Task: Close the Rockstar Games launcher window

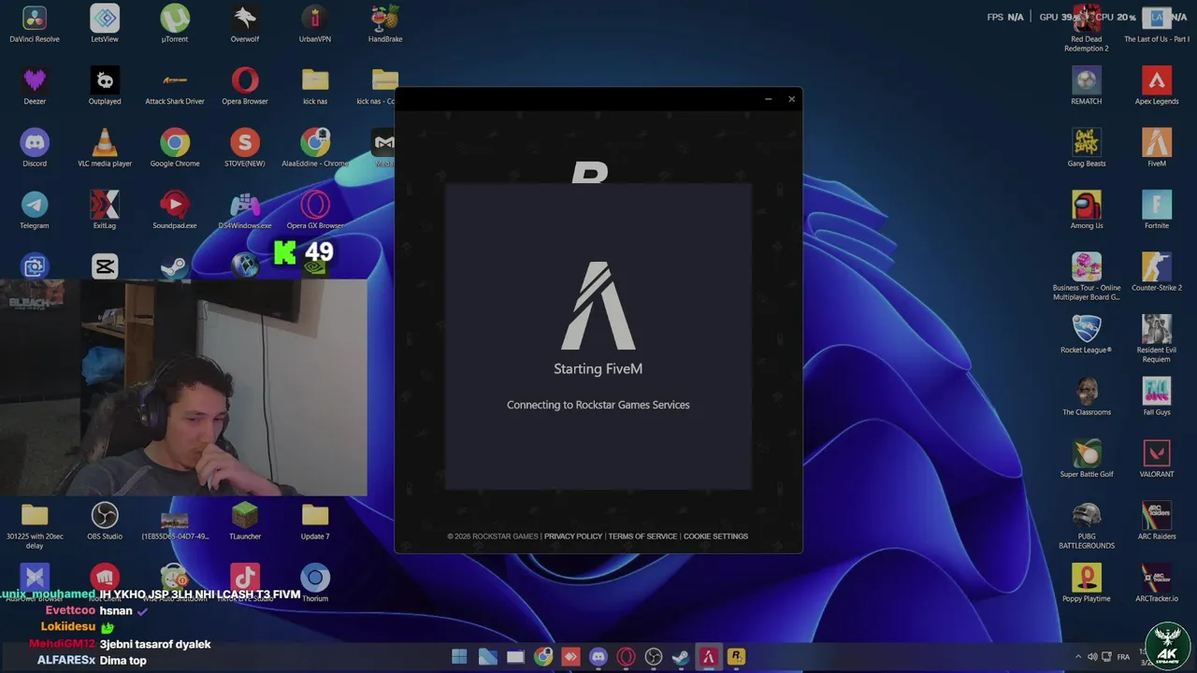Action: pos(791,99)
